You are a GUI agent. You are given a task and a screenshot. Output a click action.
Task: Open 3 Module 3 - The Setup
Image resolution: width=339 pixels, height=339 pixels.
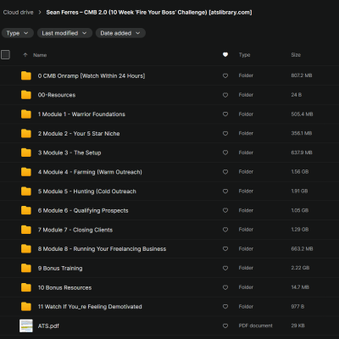69,153
